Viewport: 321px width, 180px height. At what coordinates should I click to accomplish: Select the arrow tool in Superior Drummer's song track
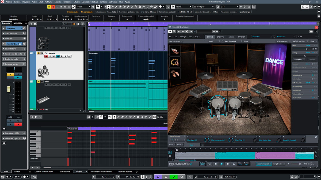point(170,152)
